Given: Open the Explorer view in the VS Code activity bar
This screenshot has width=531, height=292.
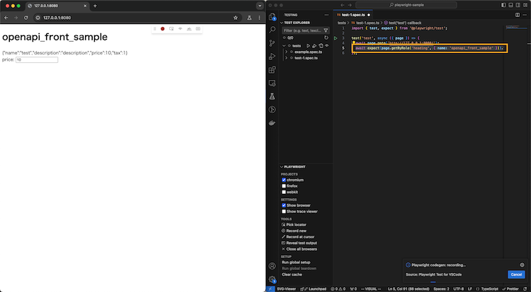Looking at the screenshot, I should tap(272, 17).
